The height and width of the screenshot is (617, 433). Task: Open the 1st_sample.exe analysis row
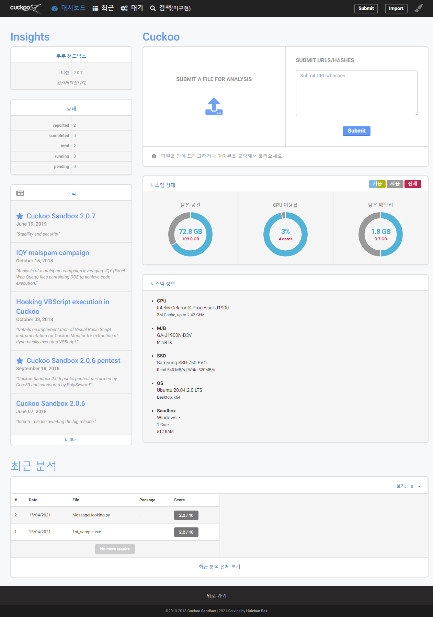click(115, 532)
